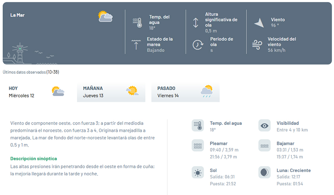
Task: Switch to the MAÑANA Jueves 13 tab
Action: [x=111, y=92]
